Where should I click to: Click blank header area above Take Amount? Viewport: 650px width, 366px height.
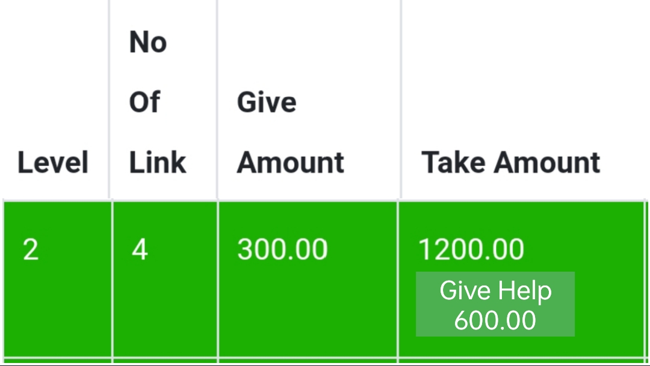[522, 75]
